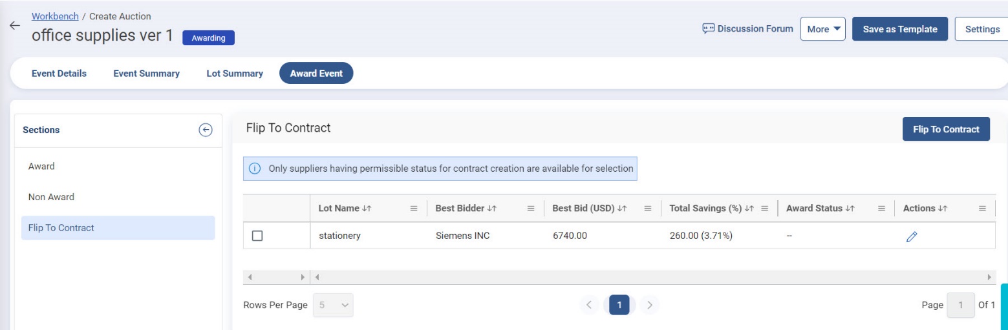Switch to the Event Summary tab
Screen dimensions: 1008x330
tap(146, 74)
